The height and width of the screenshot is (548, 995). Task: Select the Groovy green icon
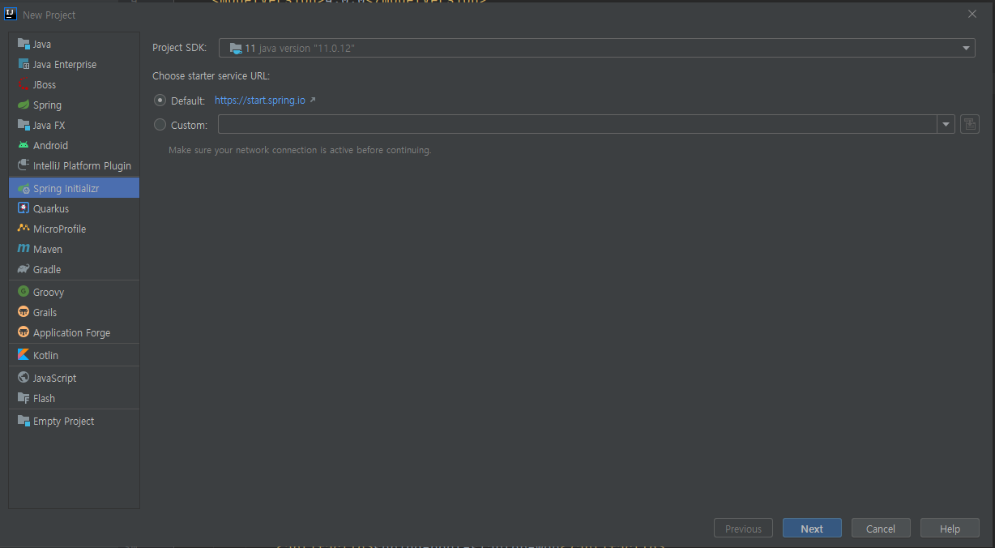coord(23,292)
